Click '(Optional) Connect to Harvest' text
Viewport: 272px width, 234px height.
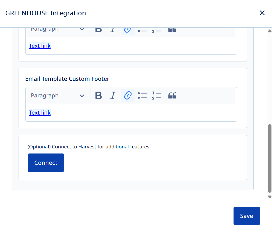tap(88, 147)
